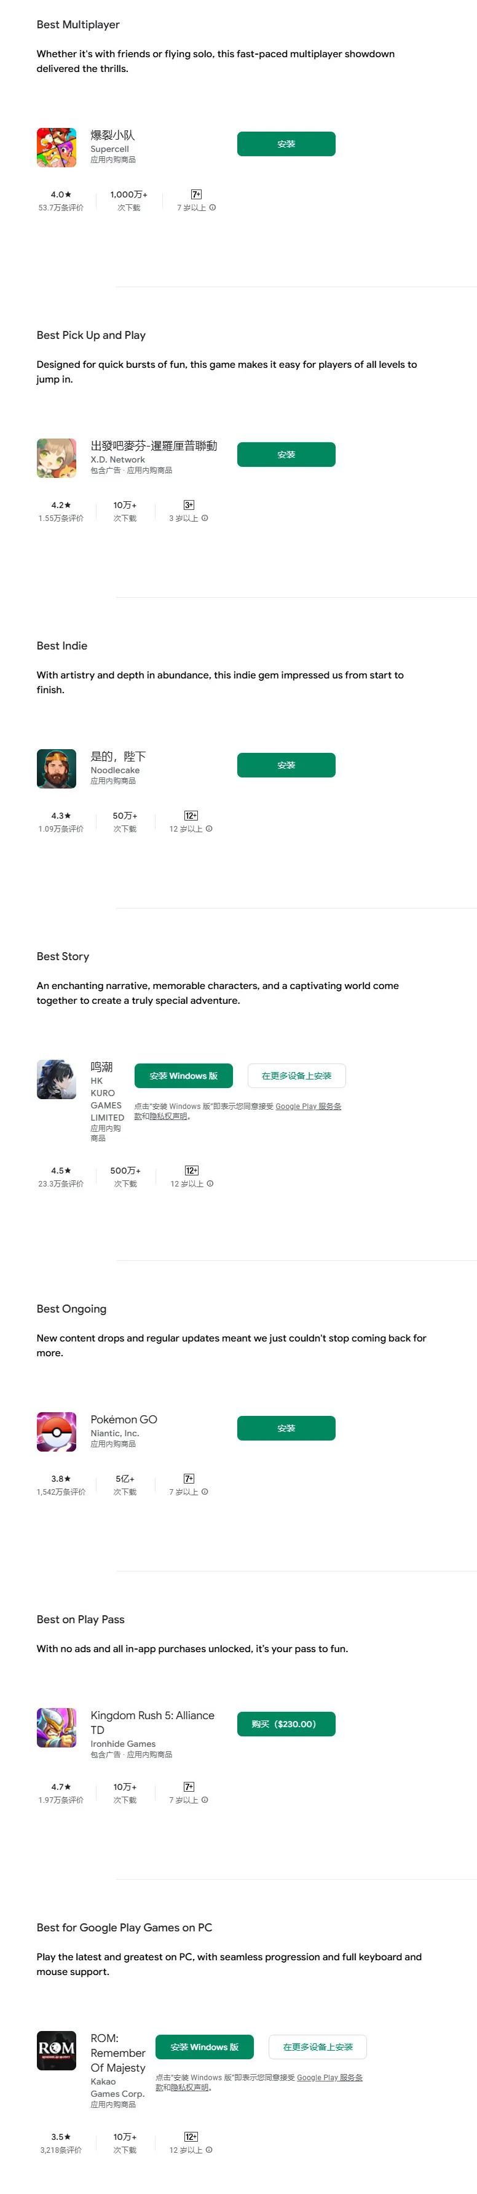Buy Kingdom Rush 5 for $230.00
The image size is (477, 2194).
point(285,1724)
